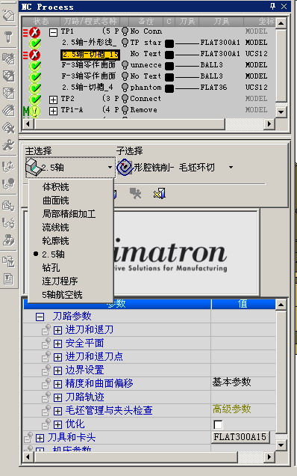Toggle the light bulb for TP1 row

(125, 31)
